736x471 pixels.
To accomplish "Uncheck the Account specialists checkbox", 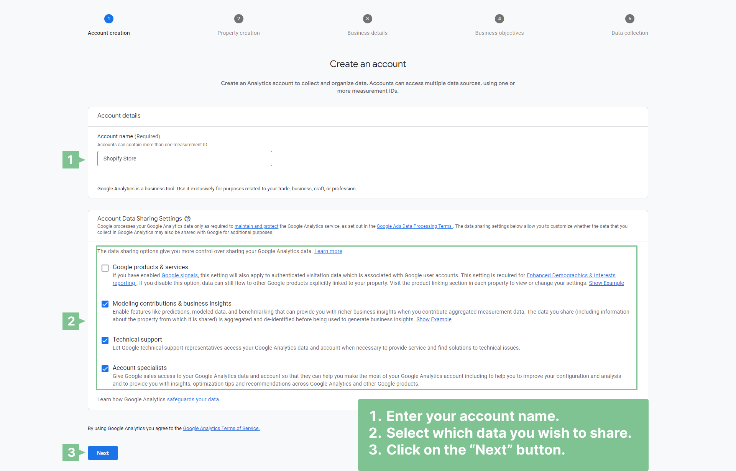I will tap(105, 368).
